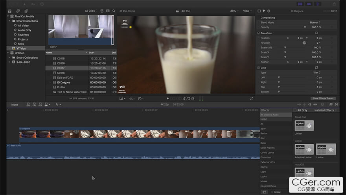Click the Save Effects Preset button

pyautogui.click(x=323, y=98)
